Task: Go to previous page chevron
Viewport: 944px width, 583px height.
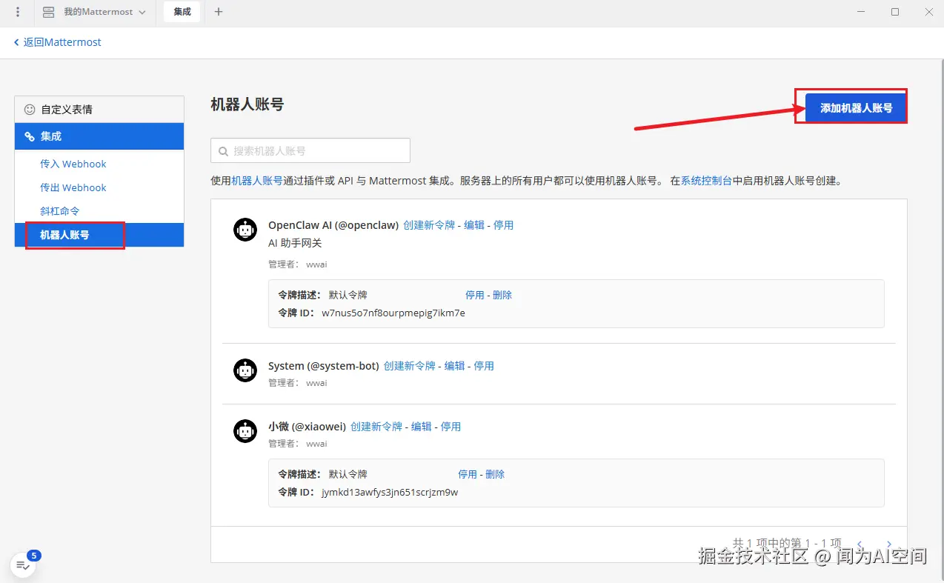Action: click(x=860, y=544)
